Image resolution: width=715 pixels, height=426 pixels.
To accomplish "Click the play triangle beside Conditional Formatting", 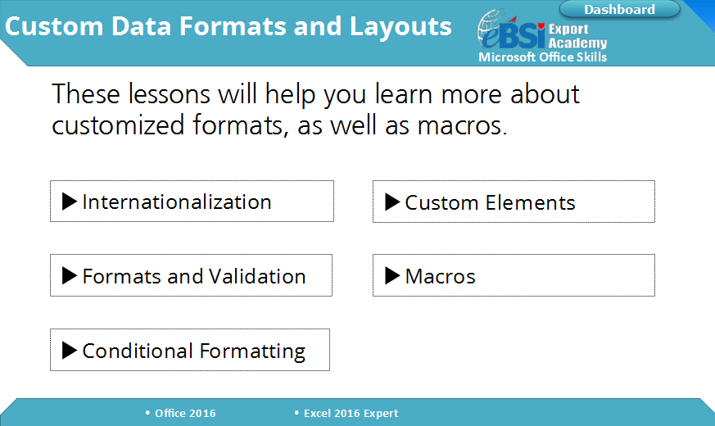I will pyautogui.click(x=70, y=351).
